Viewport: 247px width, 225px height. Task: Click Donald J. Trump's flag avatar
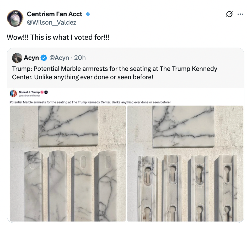click(x=13, y=93)
